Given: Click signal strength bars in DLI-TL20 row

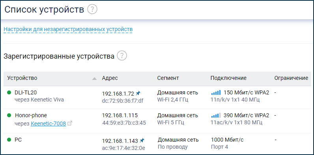Looking at the screenshot, I should click(216, 92).
